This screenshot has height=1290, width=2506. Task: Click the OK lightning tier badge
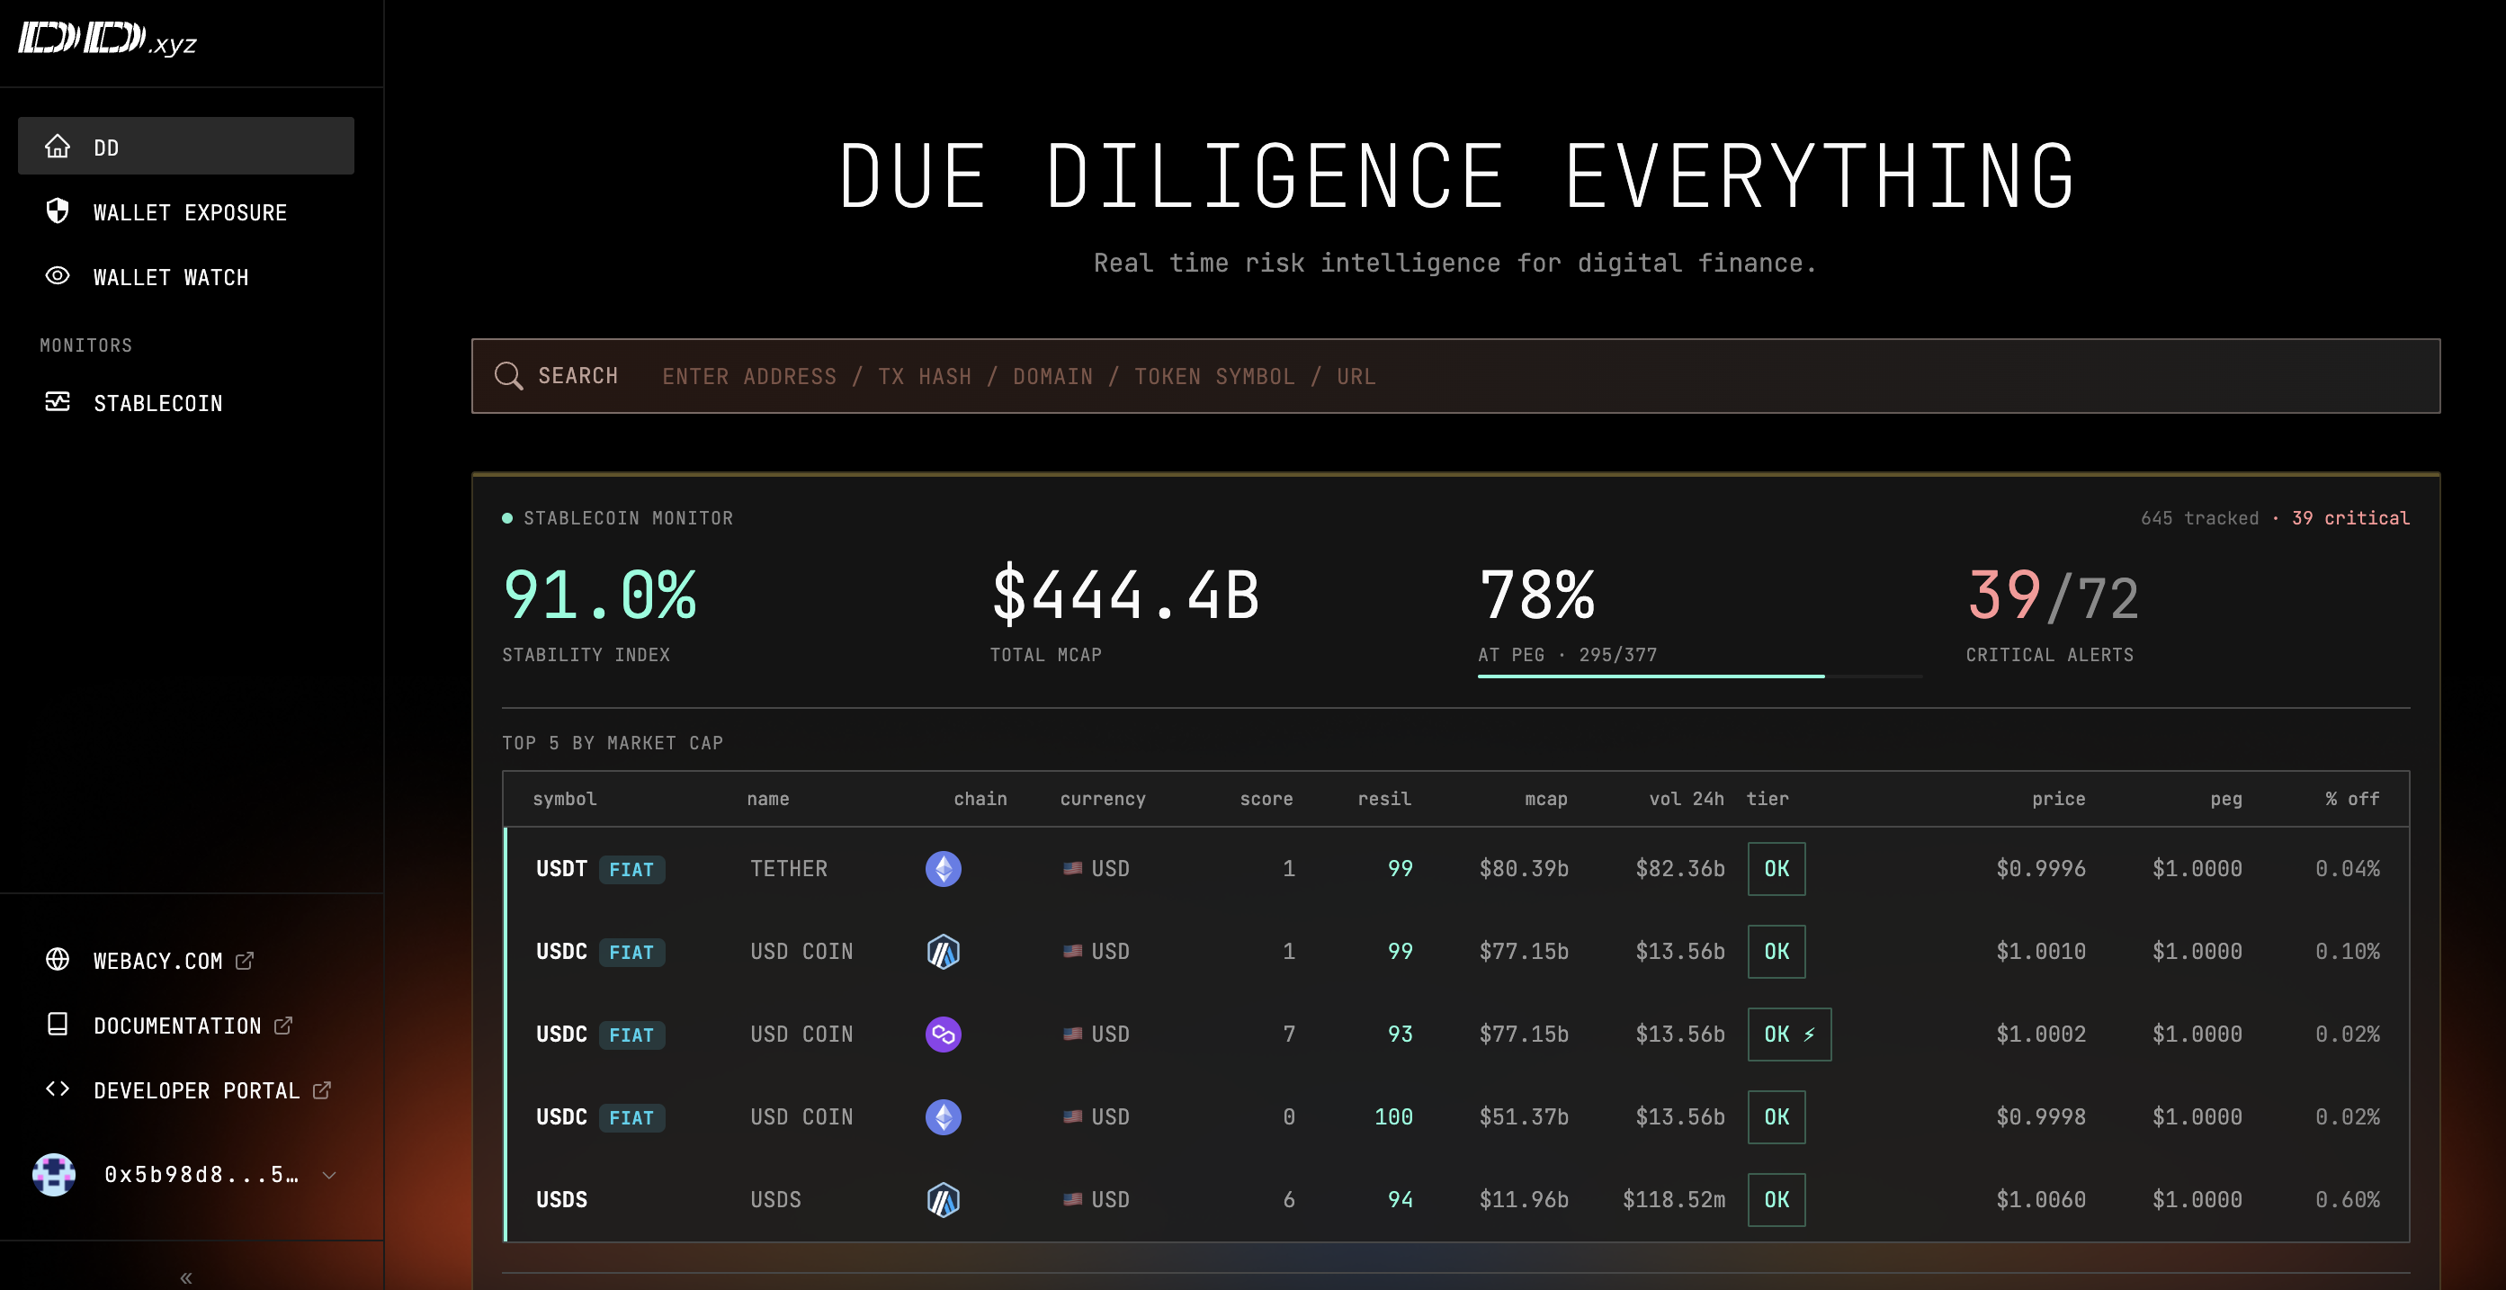pyautogui.click(x=1789, y=1035)
